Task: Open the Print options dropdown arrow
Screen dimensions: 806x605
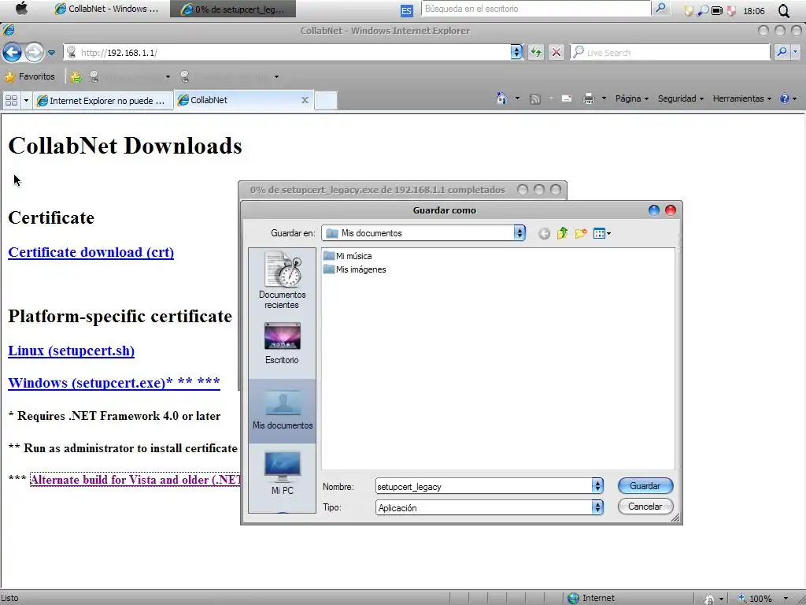Action: pyautogui.click(x=604, y=98)
